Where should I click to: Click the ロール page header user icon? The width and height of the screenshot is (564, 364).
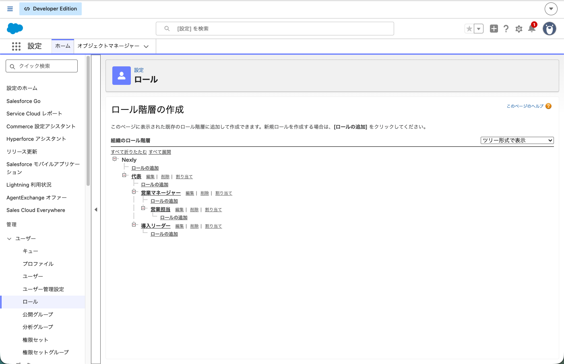(122, 76)
